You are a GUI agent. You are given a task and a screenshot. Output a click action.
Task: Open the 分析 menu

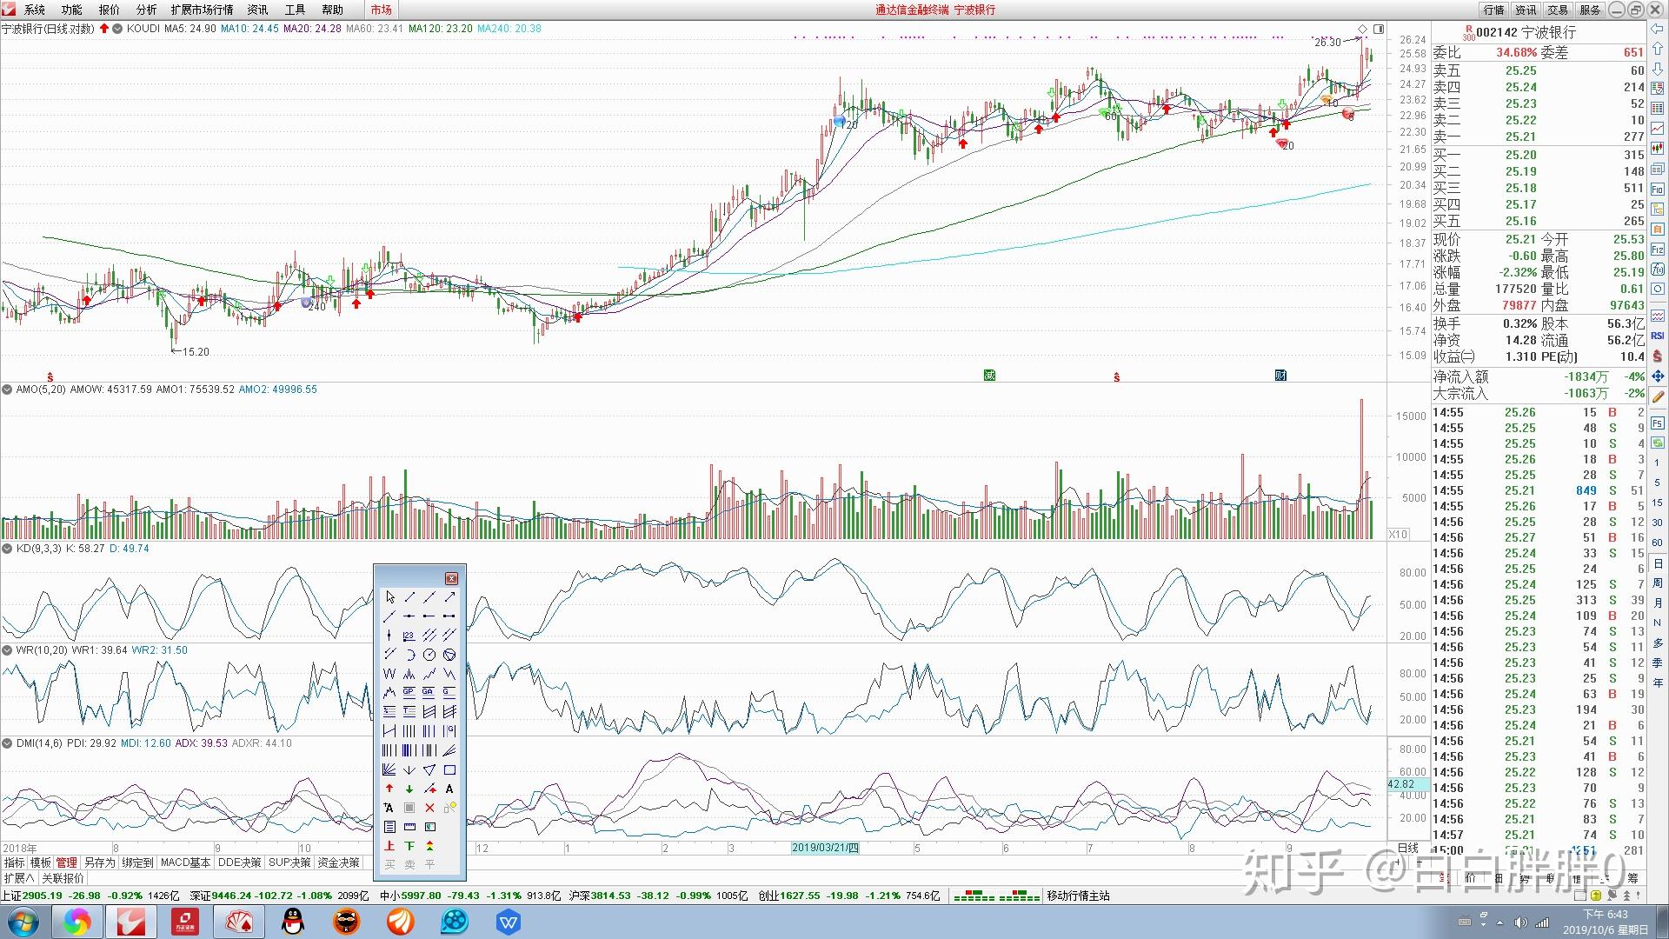click(146, 10)
